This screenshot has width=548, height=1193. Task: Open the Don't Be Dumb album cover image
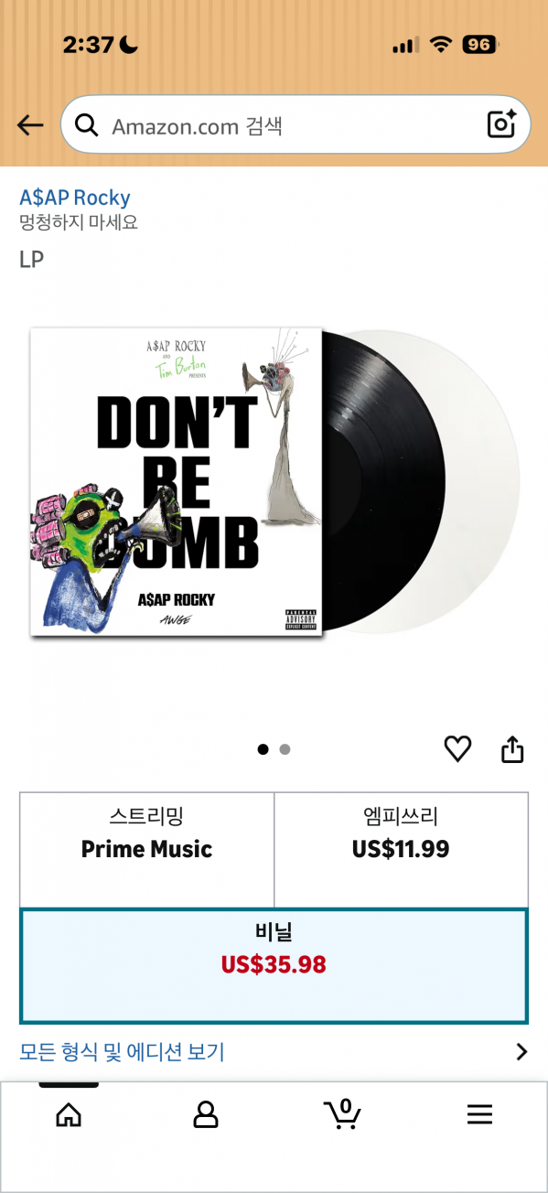176,481
